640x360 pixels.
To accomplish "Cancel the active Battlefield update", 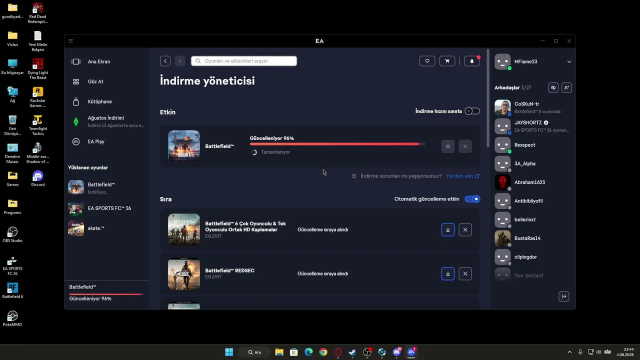I will (x=465, y=146).
